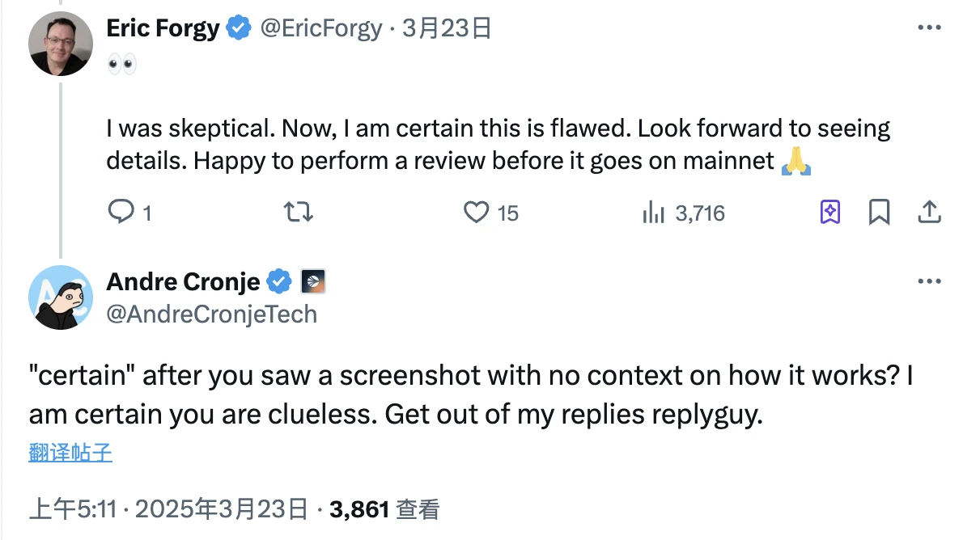The image size is (963, 540).
Task: Click the 3月23日 post date
Action: (x=447, y=29)
